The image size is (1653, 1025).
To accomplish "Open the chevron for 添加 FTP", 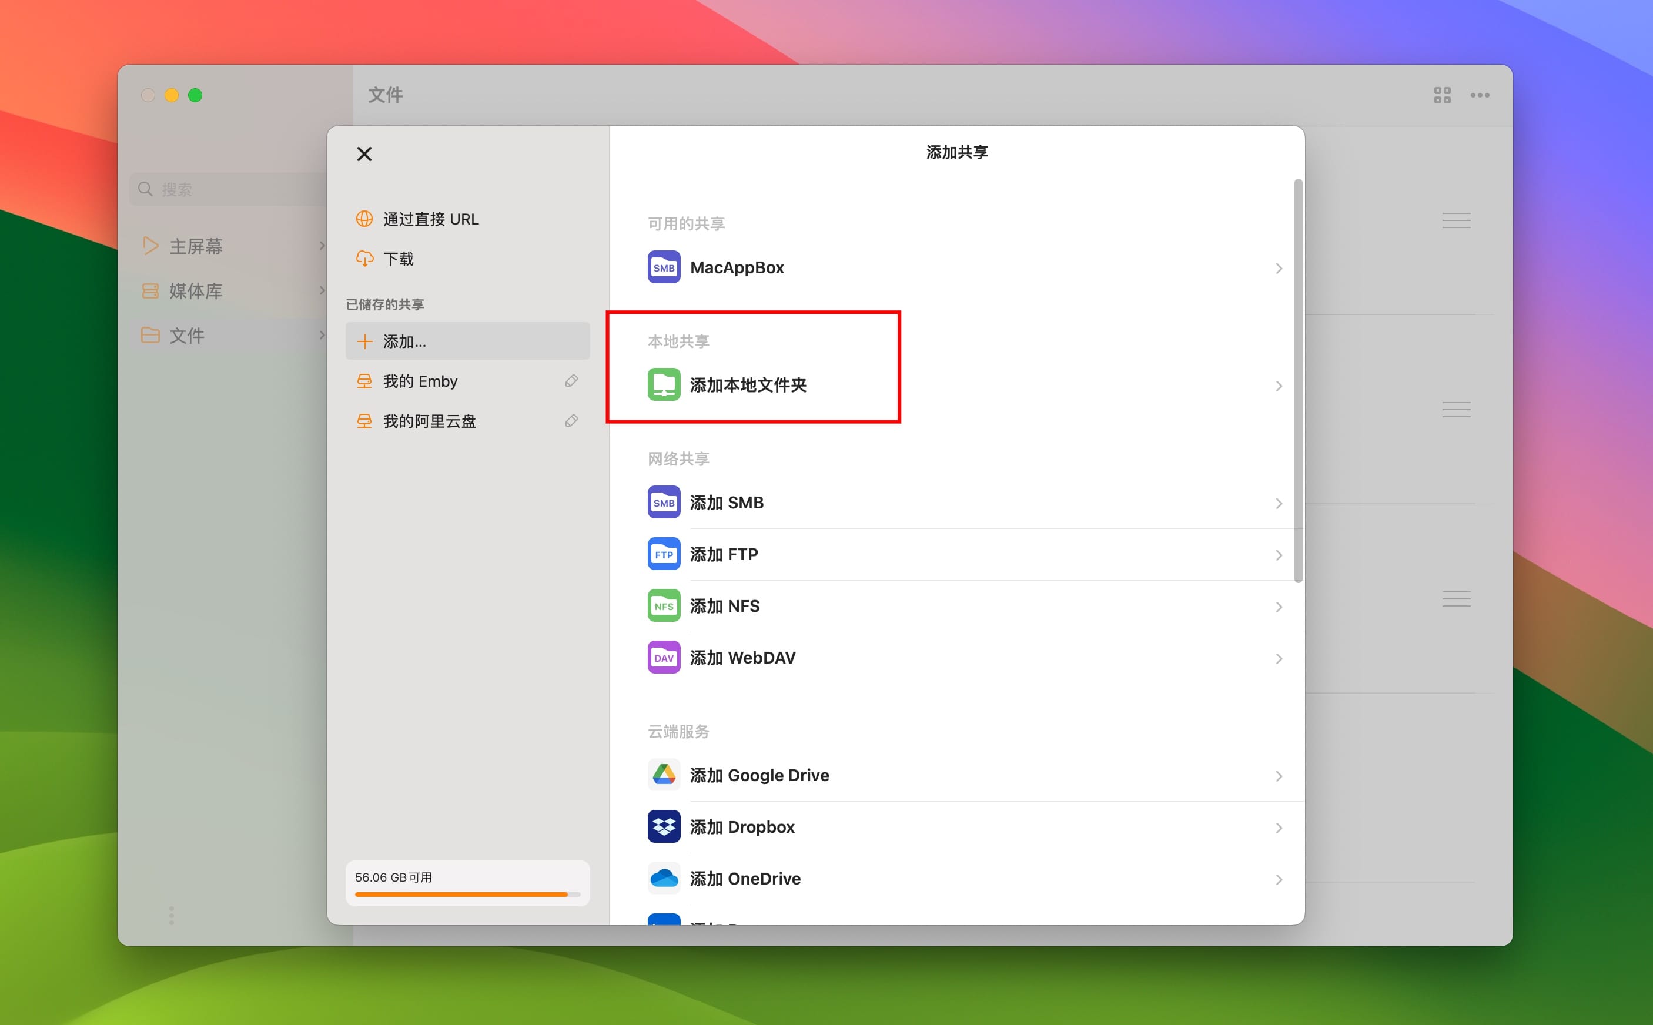I will (1279, 555).
